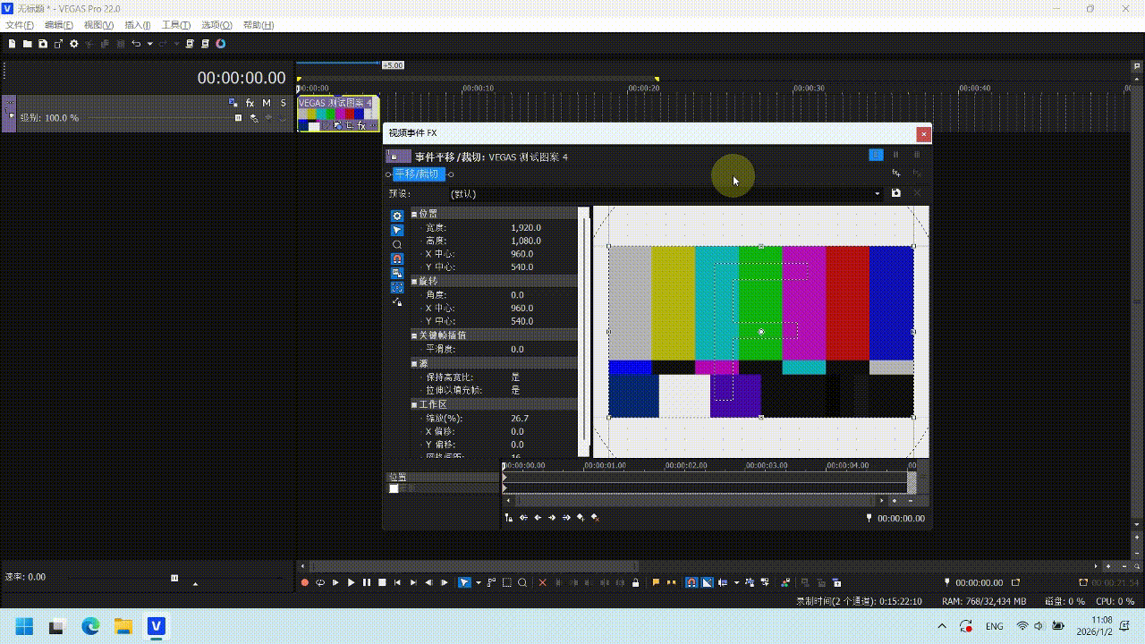The image size is (1145, 644).
Task: Click the Save Preset floppy icon
Action: point(895,193)
